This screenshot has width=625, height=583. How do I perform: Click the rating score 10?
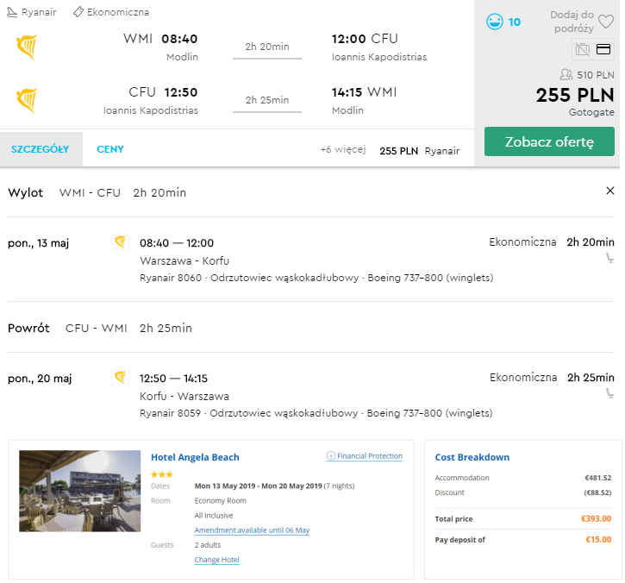tap(514, 22)
